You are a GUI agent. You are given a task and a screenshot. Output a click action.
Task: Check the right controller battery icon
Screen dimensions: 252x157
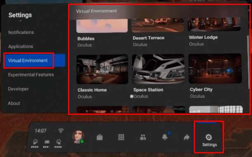pos(59,142)
